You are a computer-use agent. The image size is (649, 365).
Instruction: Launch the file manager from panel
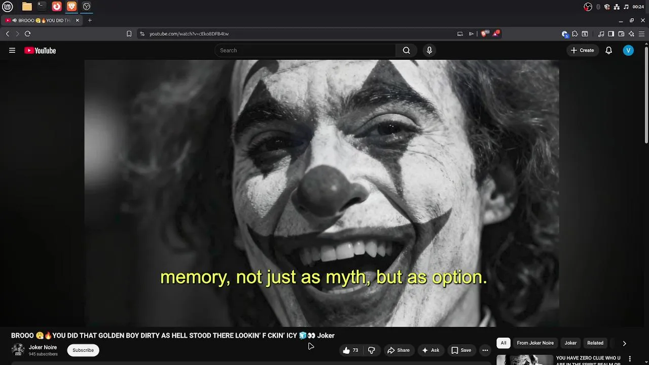(27, 7)
